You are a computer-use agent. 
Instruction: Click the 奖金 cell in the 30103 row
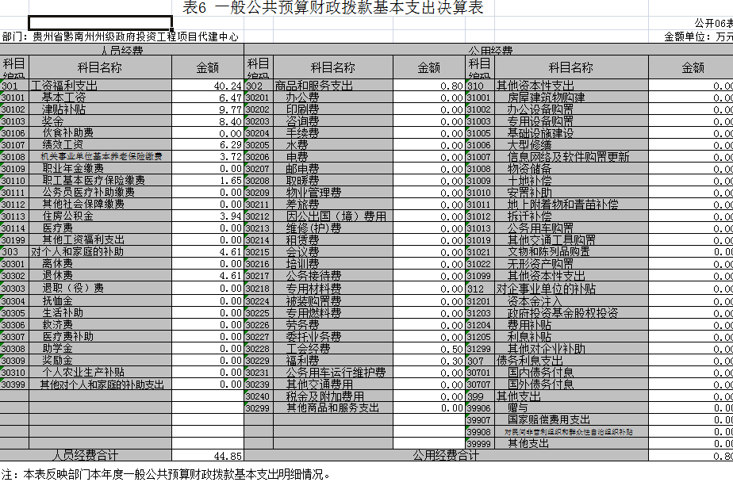pyautogui.click(x=101, y=121)
